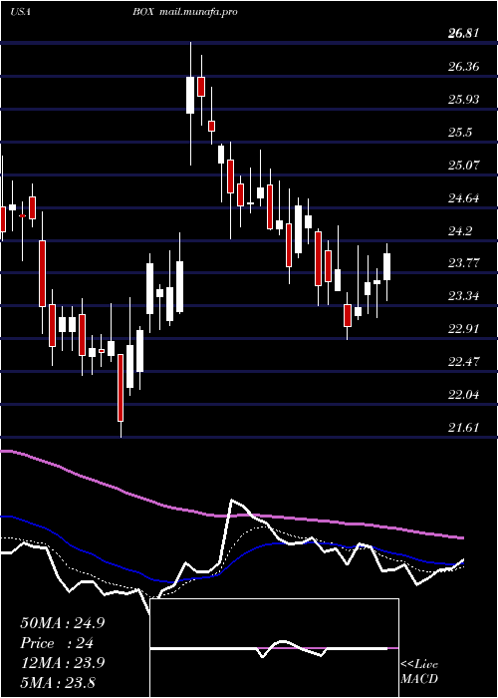Click the 25.93 price label
This screenshot has height=698, width=498.
[x=464, y=100]
